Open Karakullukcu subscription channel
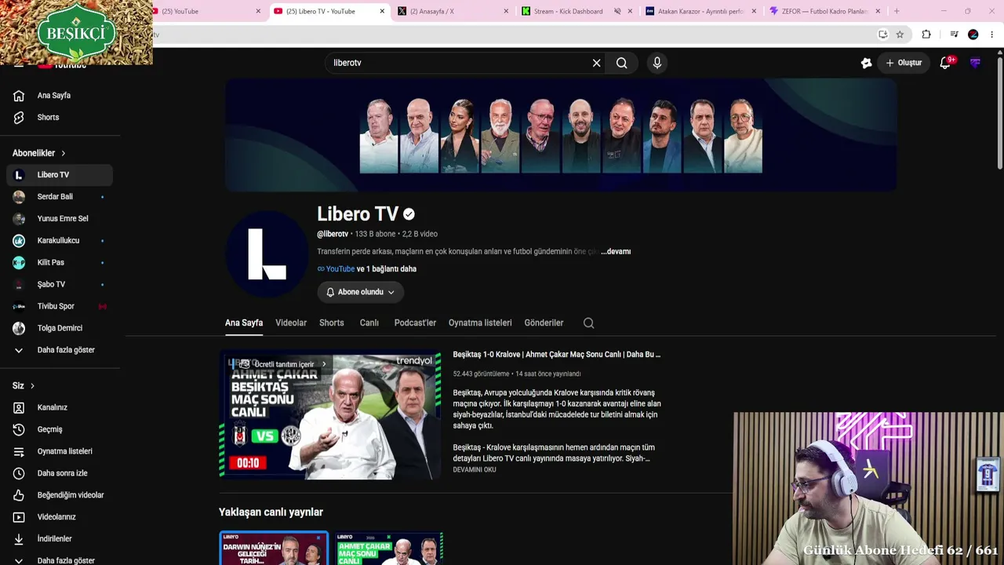 tap(60, 241)
